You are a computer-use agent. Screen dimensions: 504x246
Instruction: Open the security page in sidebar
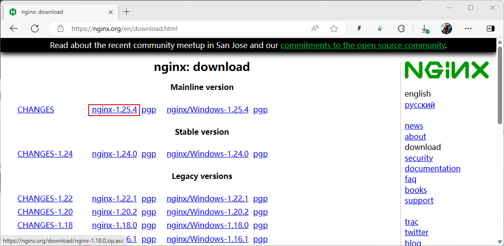419,158
